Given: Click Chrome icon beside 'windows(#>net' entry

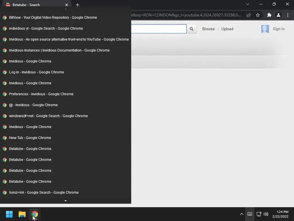Looking at the screenshot, I should point(5,116).
